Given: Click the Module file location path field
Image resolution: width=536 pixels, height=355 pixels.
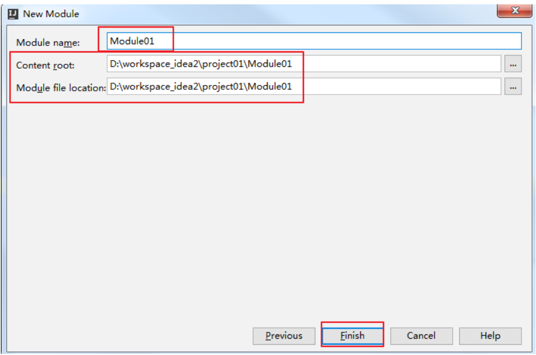Looking at the screenshot, I should (304, 86).
